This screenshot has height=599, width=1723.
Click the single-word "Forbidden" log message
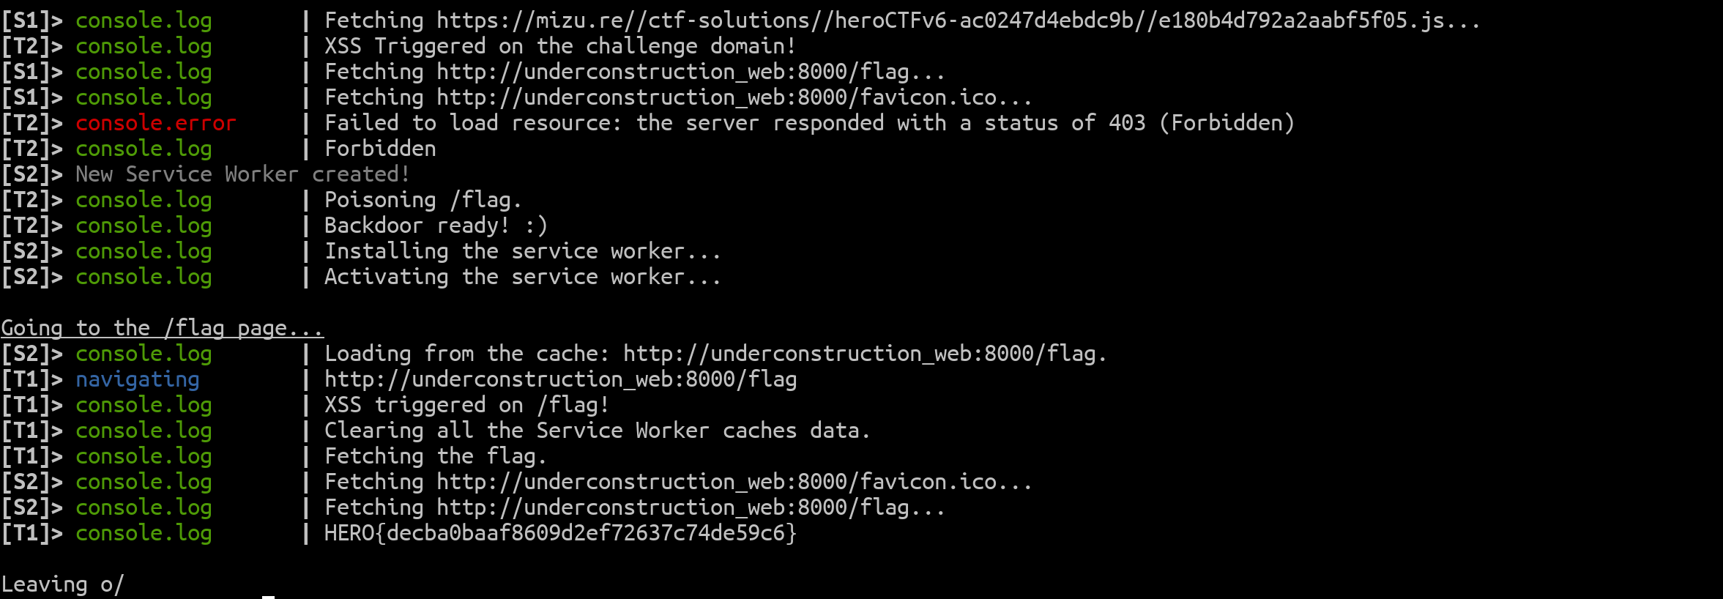click(380, 149)
